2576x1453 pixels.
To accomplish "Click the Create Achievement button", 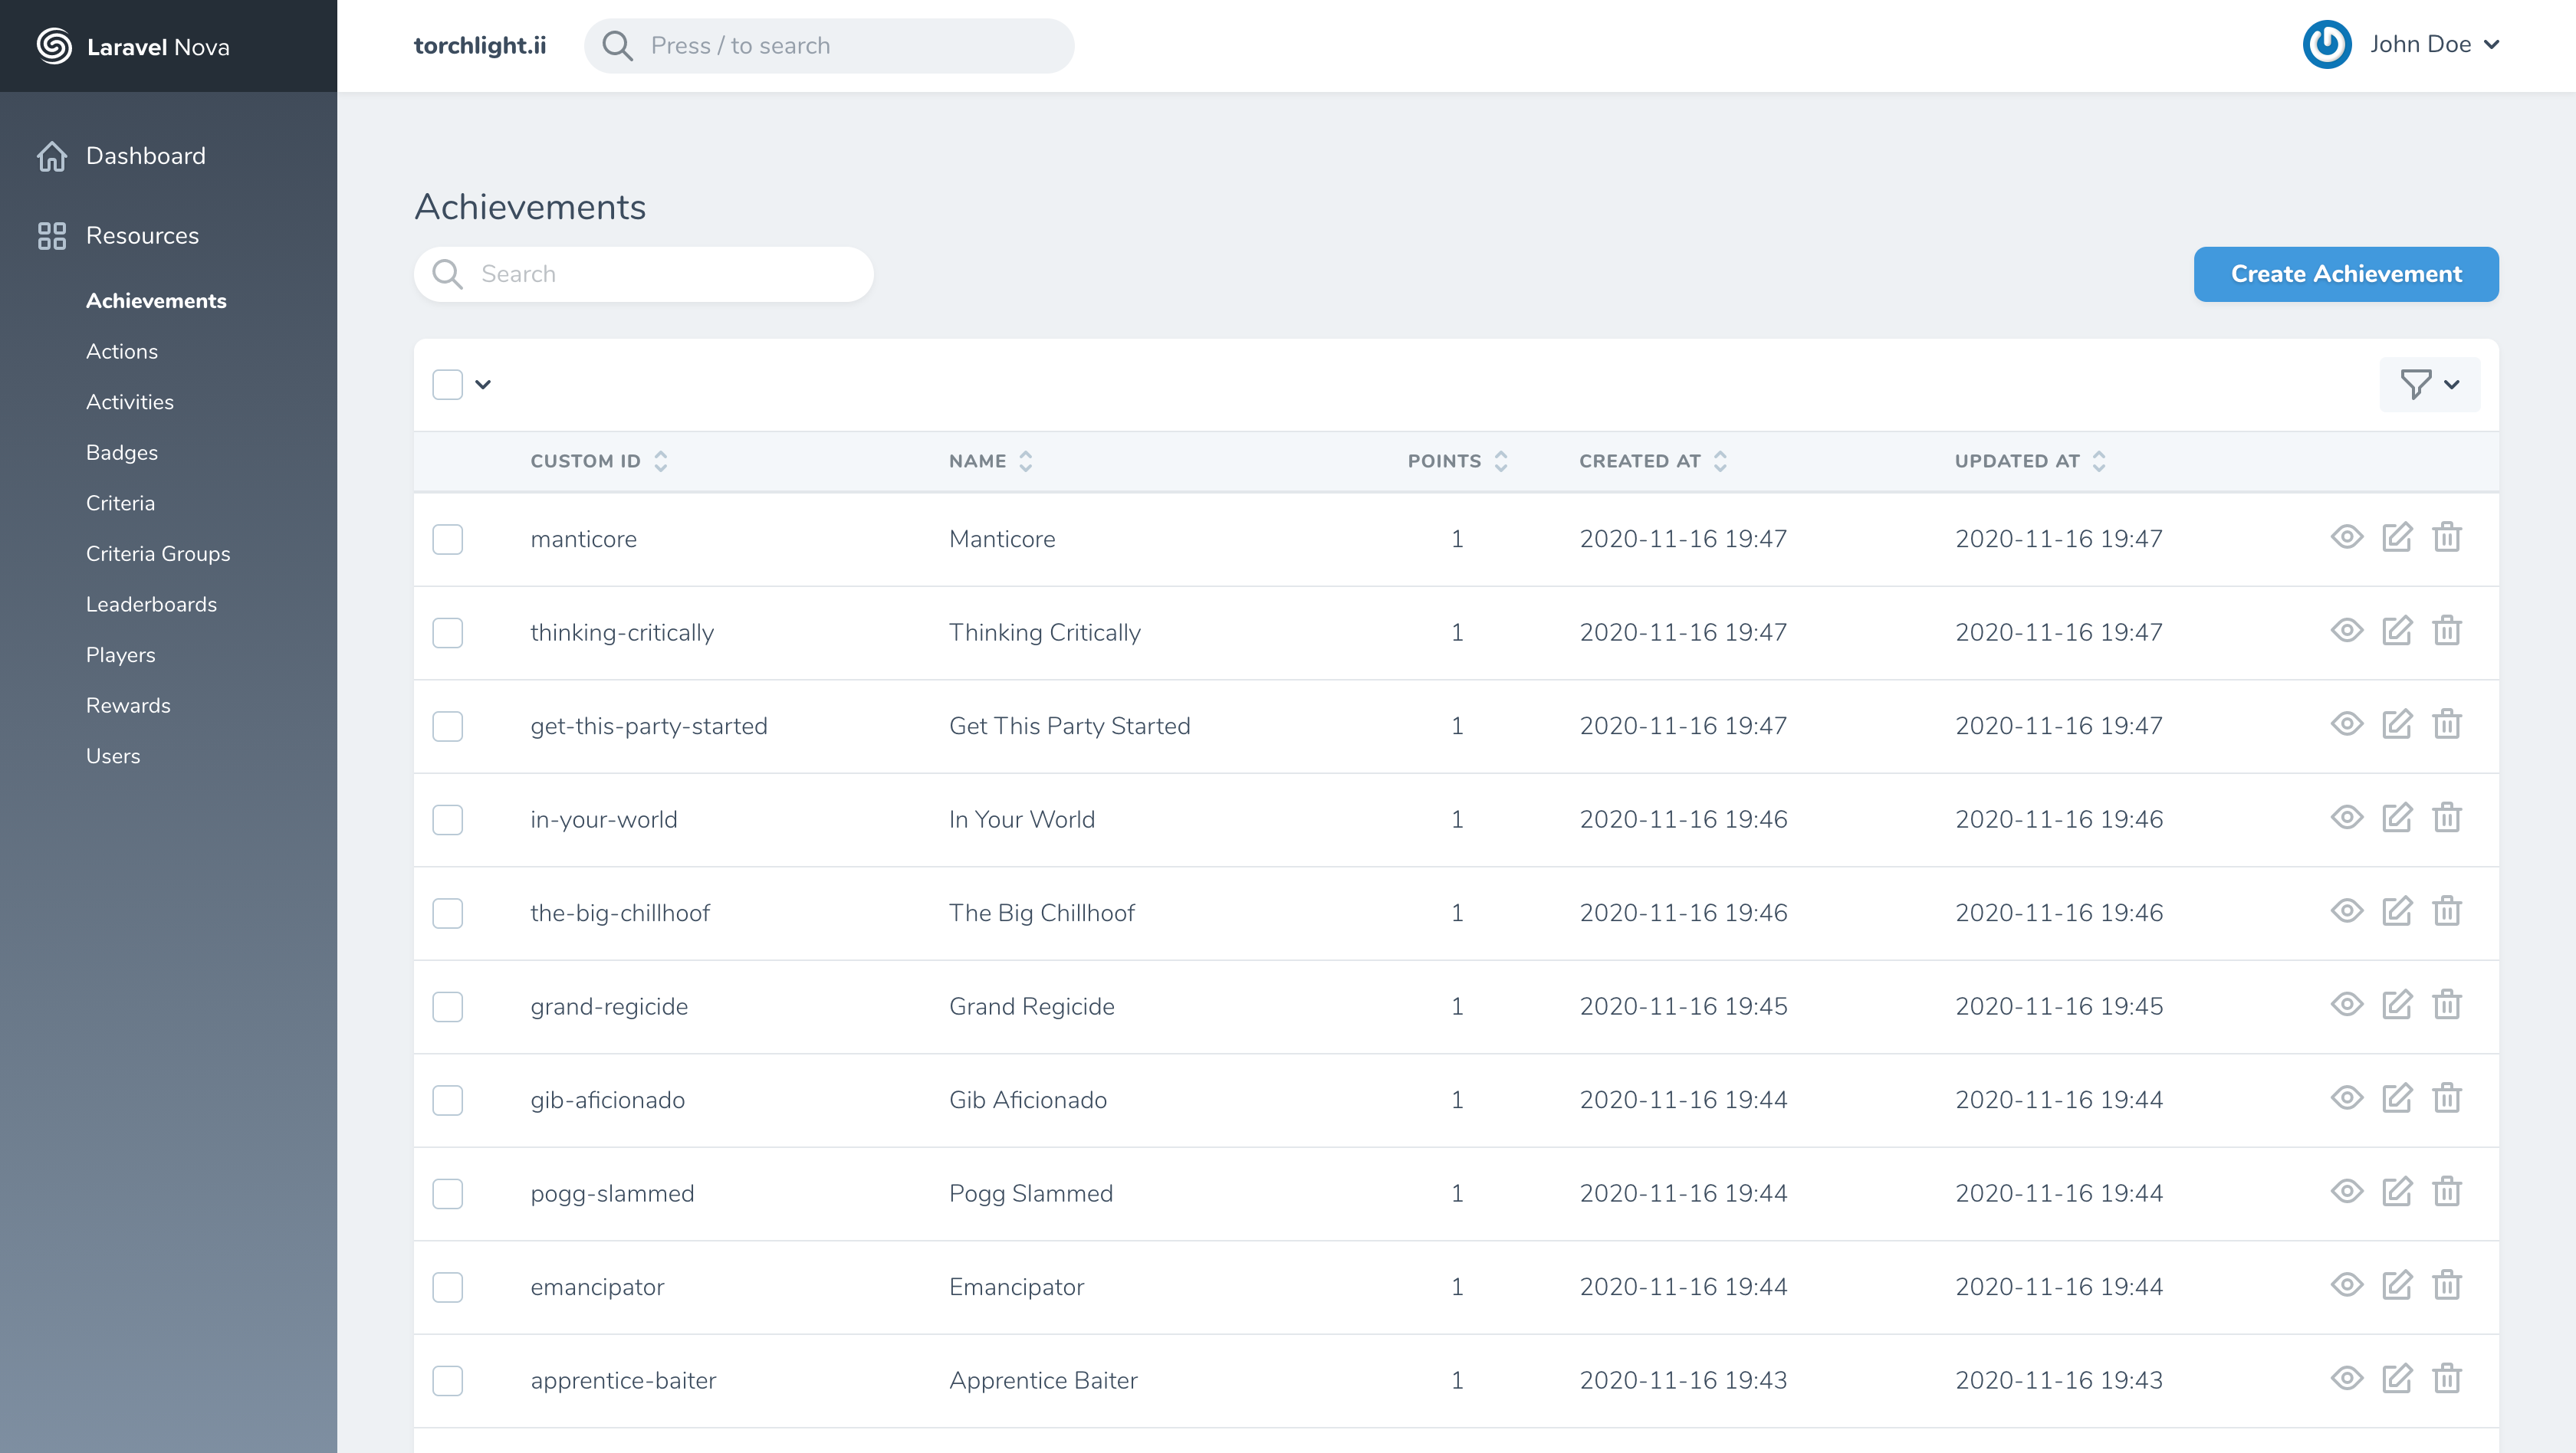I will pos(2345,274).
